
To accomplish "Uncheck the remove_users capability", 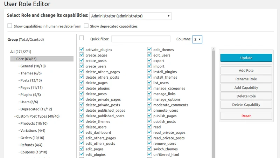I will click(x=149, y=143).
